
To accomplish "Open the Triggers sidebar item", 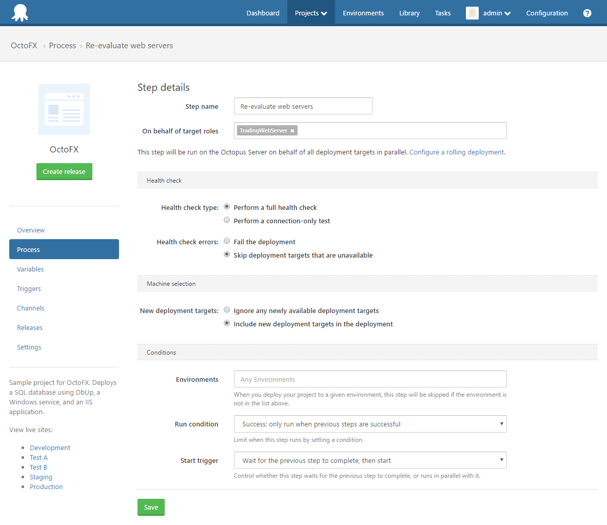I will tap(29, 288).
